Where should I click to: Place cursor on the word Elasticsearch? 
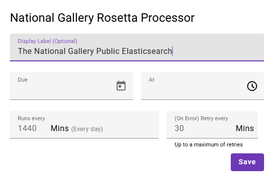point(147,51)
